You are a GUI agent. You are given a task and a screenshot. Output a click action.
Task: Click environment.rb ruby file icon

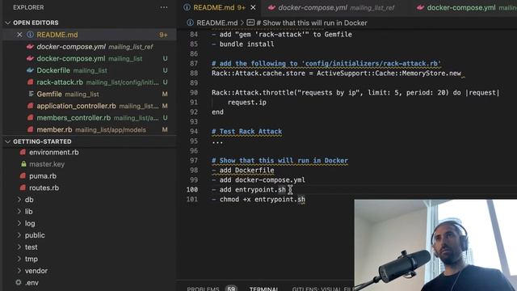(x=23, y=152)
